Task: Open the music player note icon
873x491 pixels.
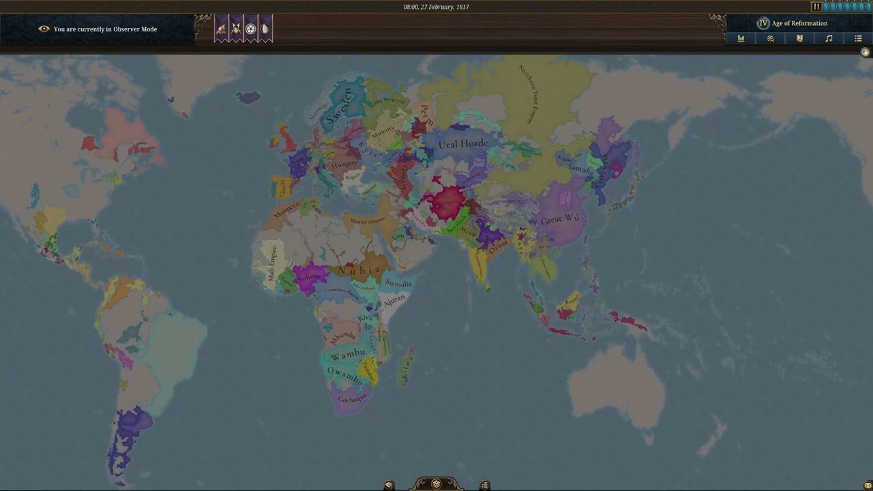Action: pos(829,38)
